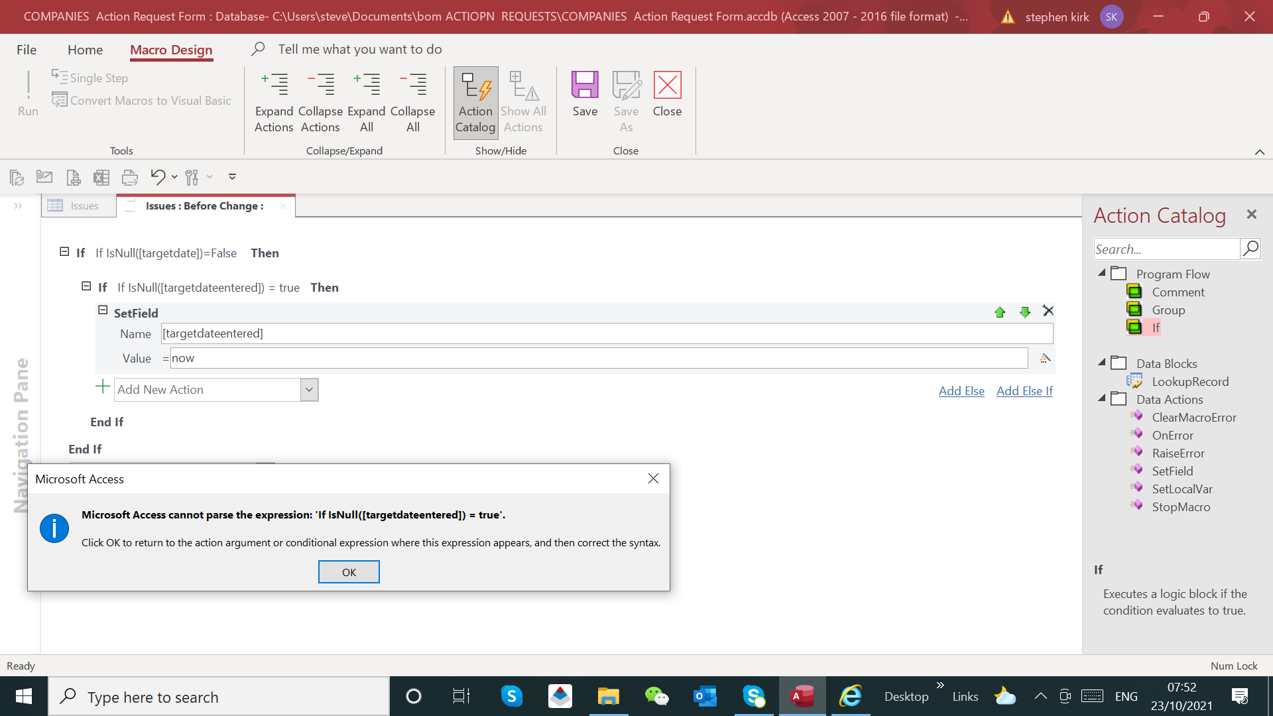
Task: Move SetField action down with green arrow
Action: click(1025, 312)
